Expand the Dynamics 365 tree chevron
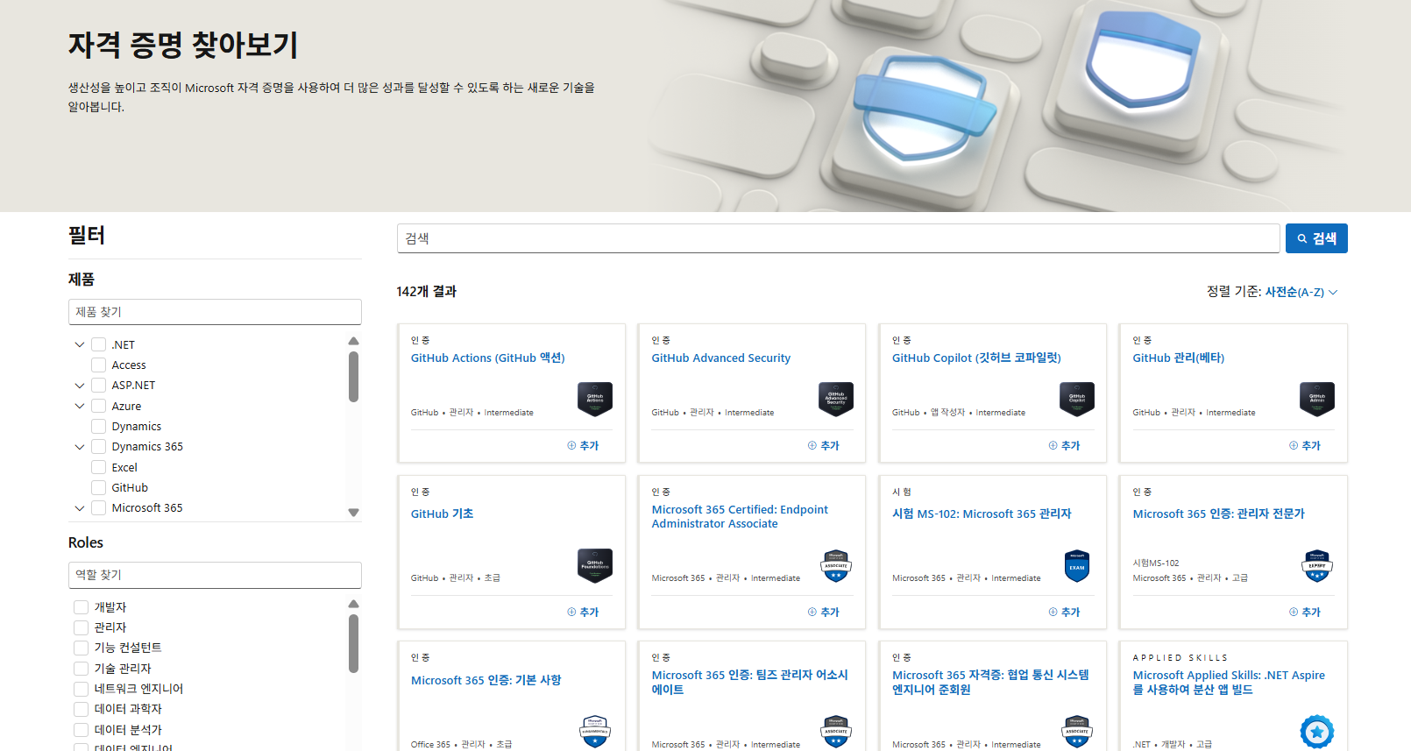 tap(80, 446)
